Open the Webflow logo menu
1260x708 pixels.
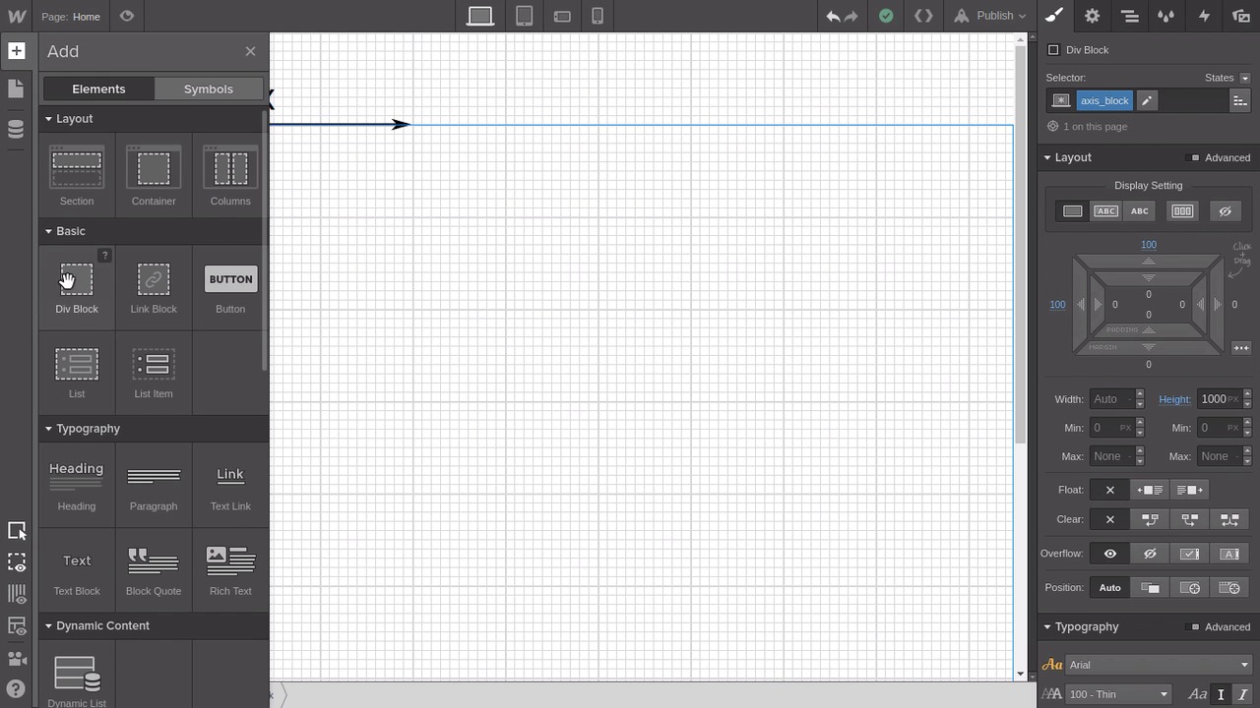(16, 16)
